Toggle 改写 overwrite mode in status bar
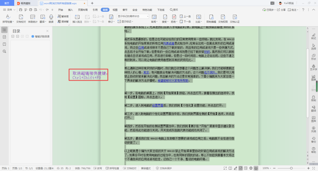Screen dimensions: 318x171 (98, 168)
